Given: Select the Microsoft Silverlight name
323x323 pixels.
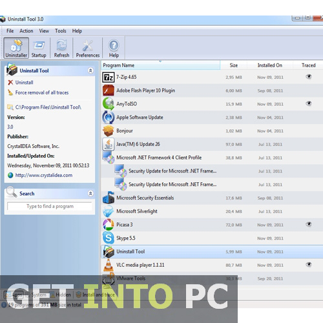Looking at the screenshot, I should pos(137,211).
